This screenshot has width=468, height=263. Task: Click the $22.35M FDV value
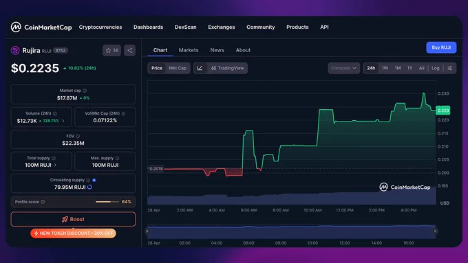[73, 144]
